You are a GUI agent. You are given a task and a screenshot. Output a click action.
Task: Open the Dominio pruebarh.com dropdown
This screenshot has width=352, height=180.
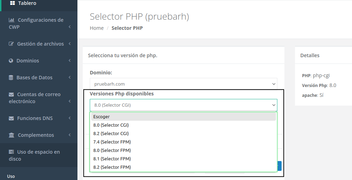[183, 84]
